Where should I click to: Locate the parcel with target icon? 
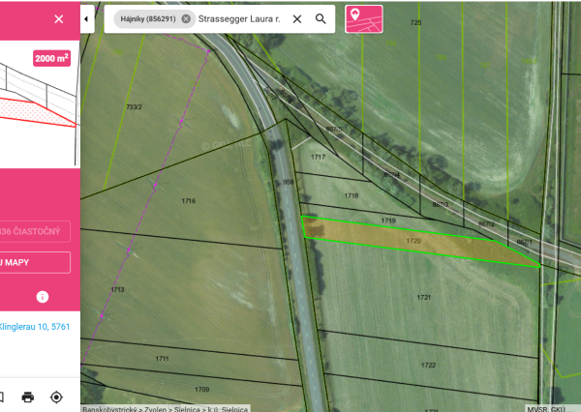(56, 397)
